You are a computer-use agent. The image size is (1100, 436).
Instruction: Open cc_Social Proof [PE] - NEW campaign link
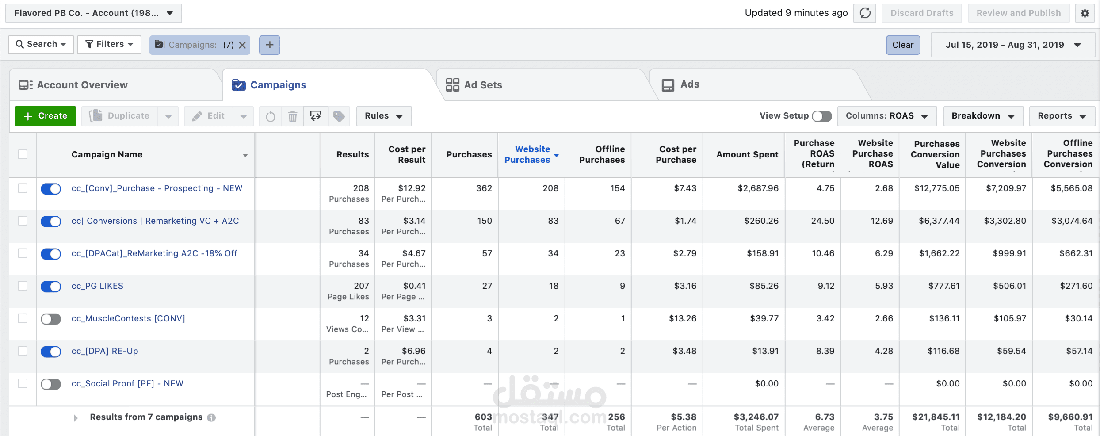pyautogui.click(x=127, y=384)
